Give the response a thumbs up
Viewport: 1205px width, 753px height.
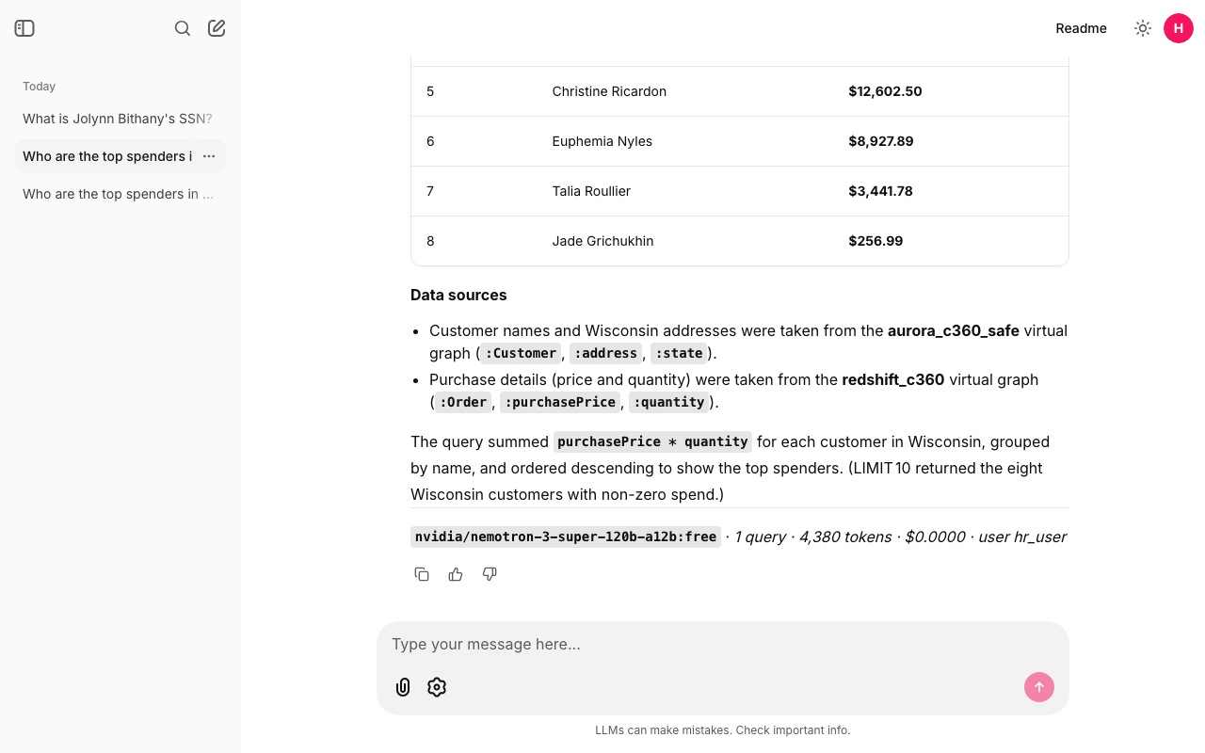456,574
